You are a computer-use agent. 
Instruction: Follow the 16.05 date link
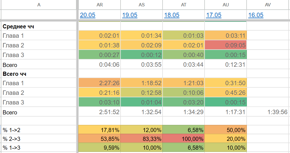coord(256,15)
